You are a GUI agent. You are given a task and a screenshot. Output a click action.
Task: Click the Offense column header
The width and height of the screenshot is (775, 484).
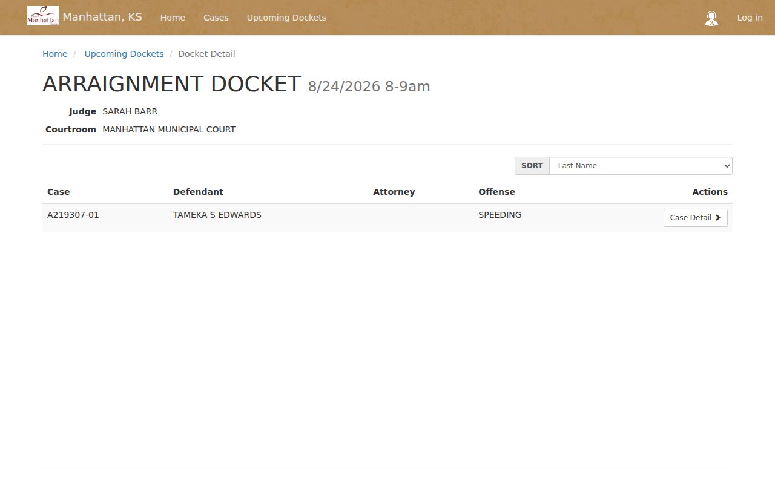pyautogui.click(x=496, y=192)
